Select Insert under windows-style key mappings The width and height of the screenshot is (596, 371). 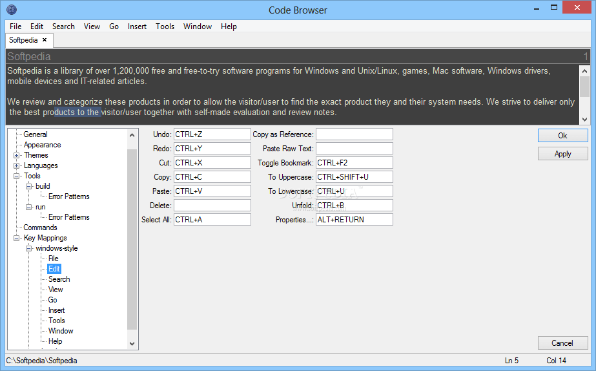(57, 310)
